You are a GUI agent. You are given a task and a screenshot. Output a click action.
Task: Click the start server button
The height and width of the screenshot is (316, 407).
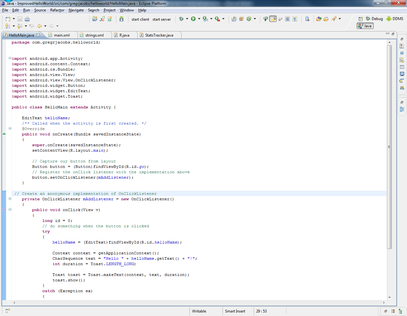click(162, 19)
